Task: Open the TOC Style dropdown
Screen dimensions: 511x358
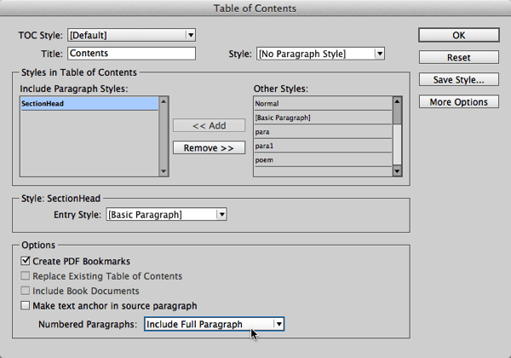Action: click(130, 35)
